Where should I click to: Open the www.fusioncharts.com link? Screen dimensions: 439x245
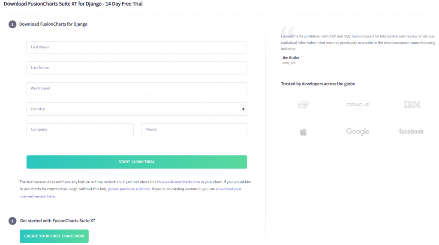180,182
